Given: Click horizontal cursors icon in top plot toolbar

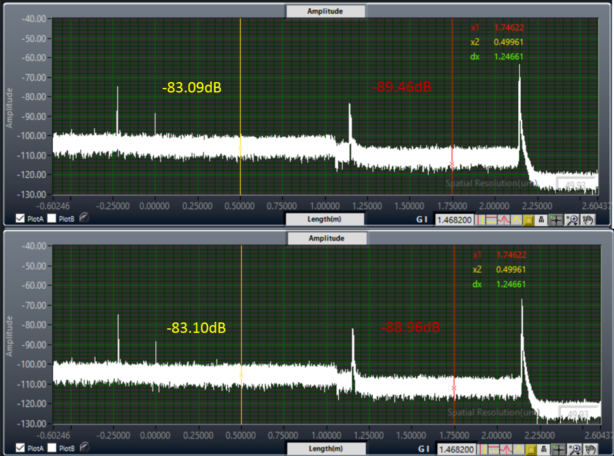Looking at the screenshot, I should click(x=491, y=220).
